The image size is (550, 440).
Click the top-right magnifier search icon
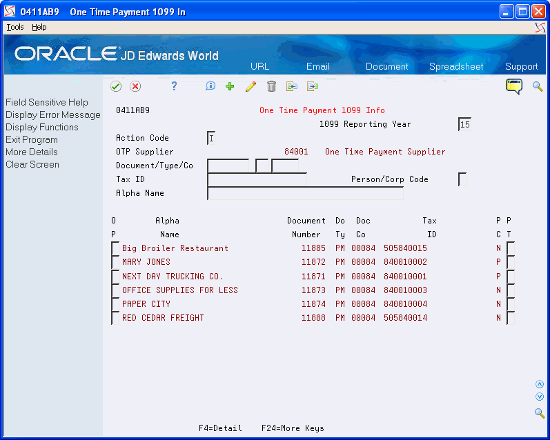[538, 86]
